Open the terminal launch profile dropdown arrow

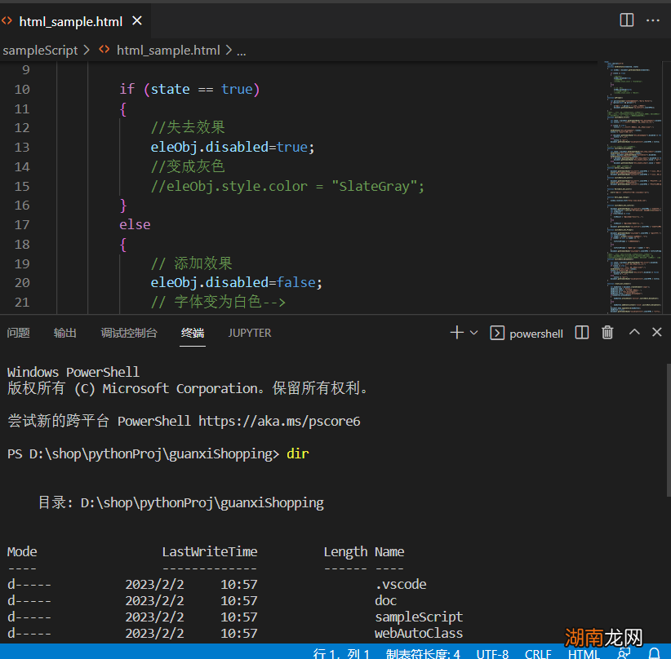coord(474,333)
